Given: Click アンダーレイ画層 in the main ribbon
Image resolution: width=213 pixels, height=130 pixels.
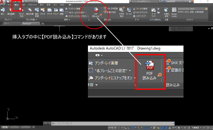Looking at the screenshot, I should [73, 9].
